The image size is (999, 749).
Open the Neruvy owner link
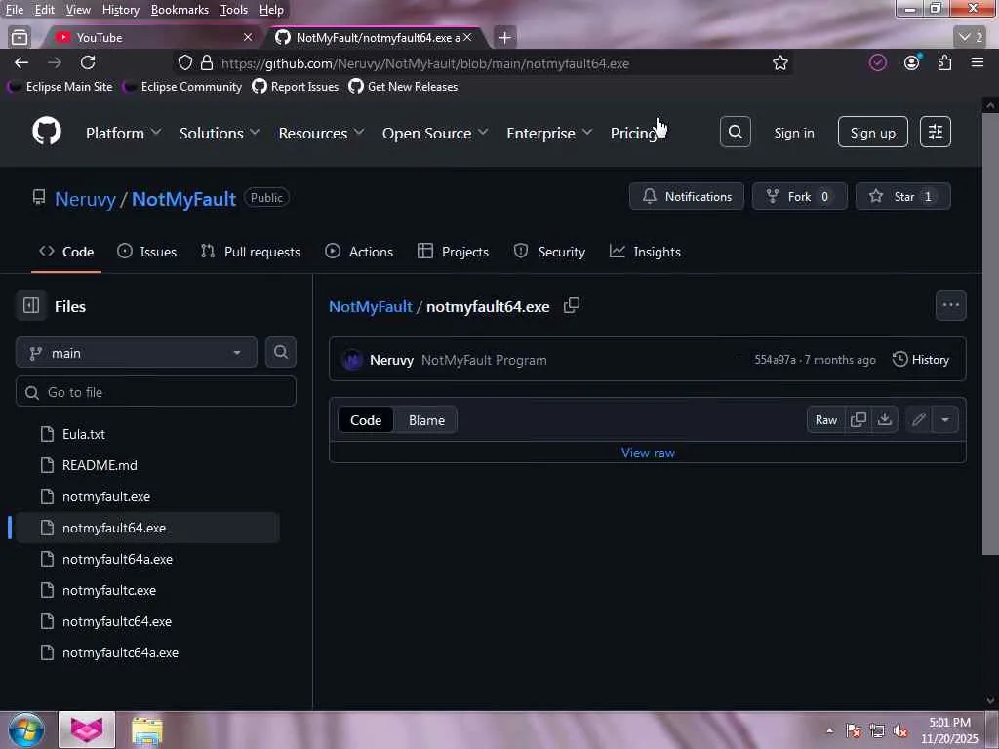point(85,199)
